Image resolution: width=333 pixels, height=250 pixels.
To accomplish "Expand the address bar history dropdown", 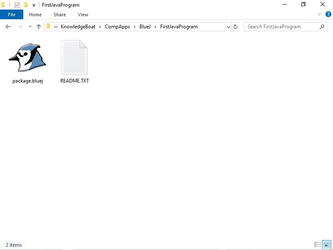I will point(229,27).
